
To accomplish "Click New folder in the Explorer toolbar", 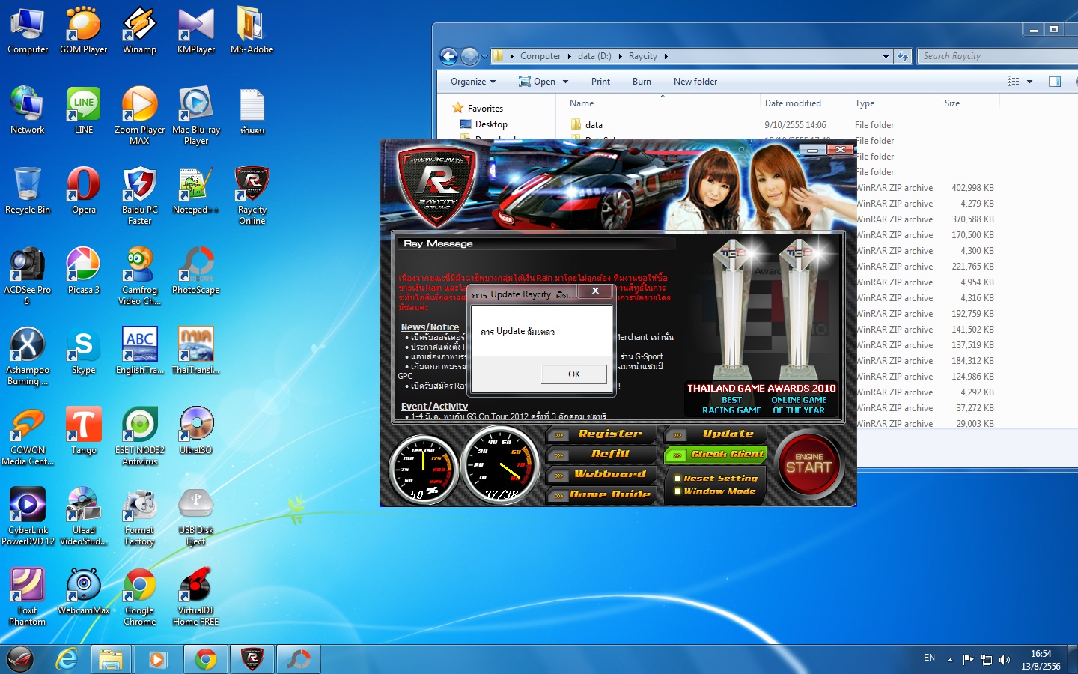I will [695, 82].
